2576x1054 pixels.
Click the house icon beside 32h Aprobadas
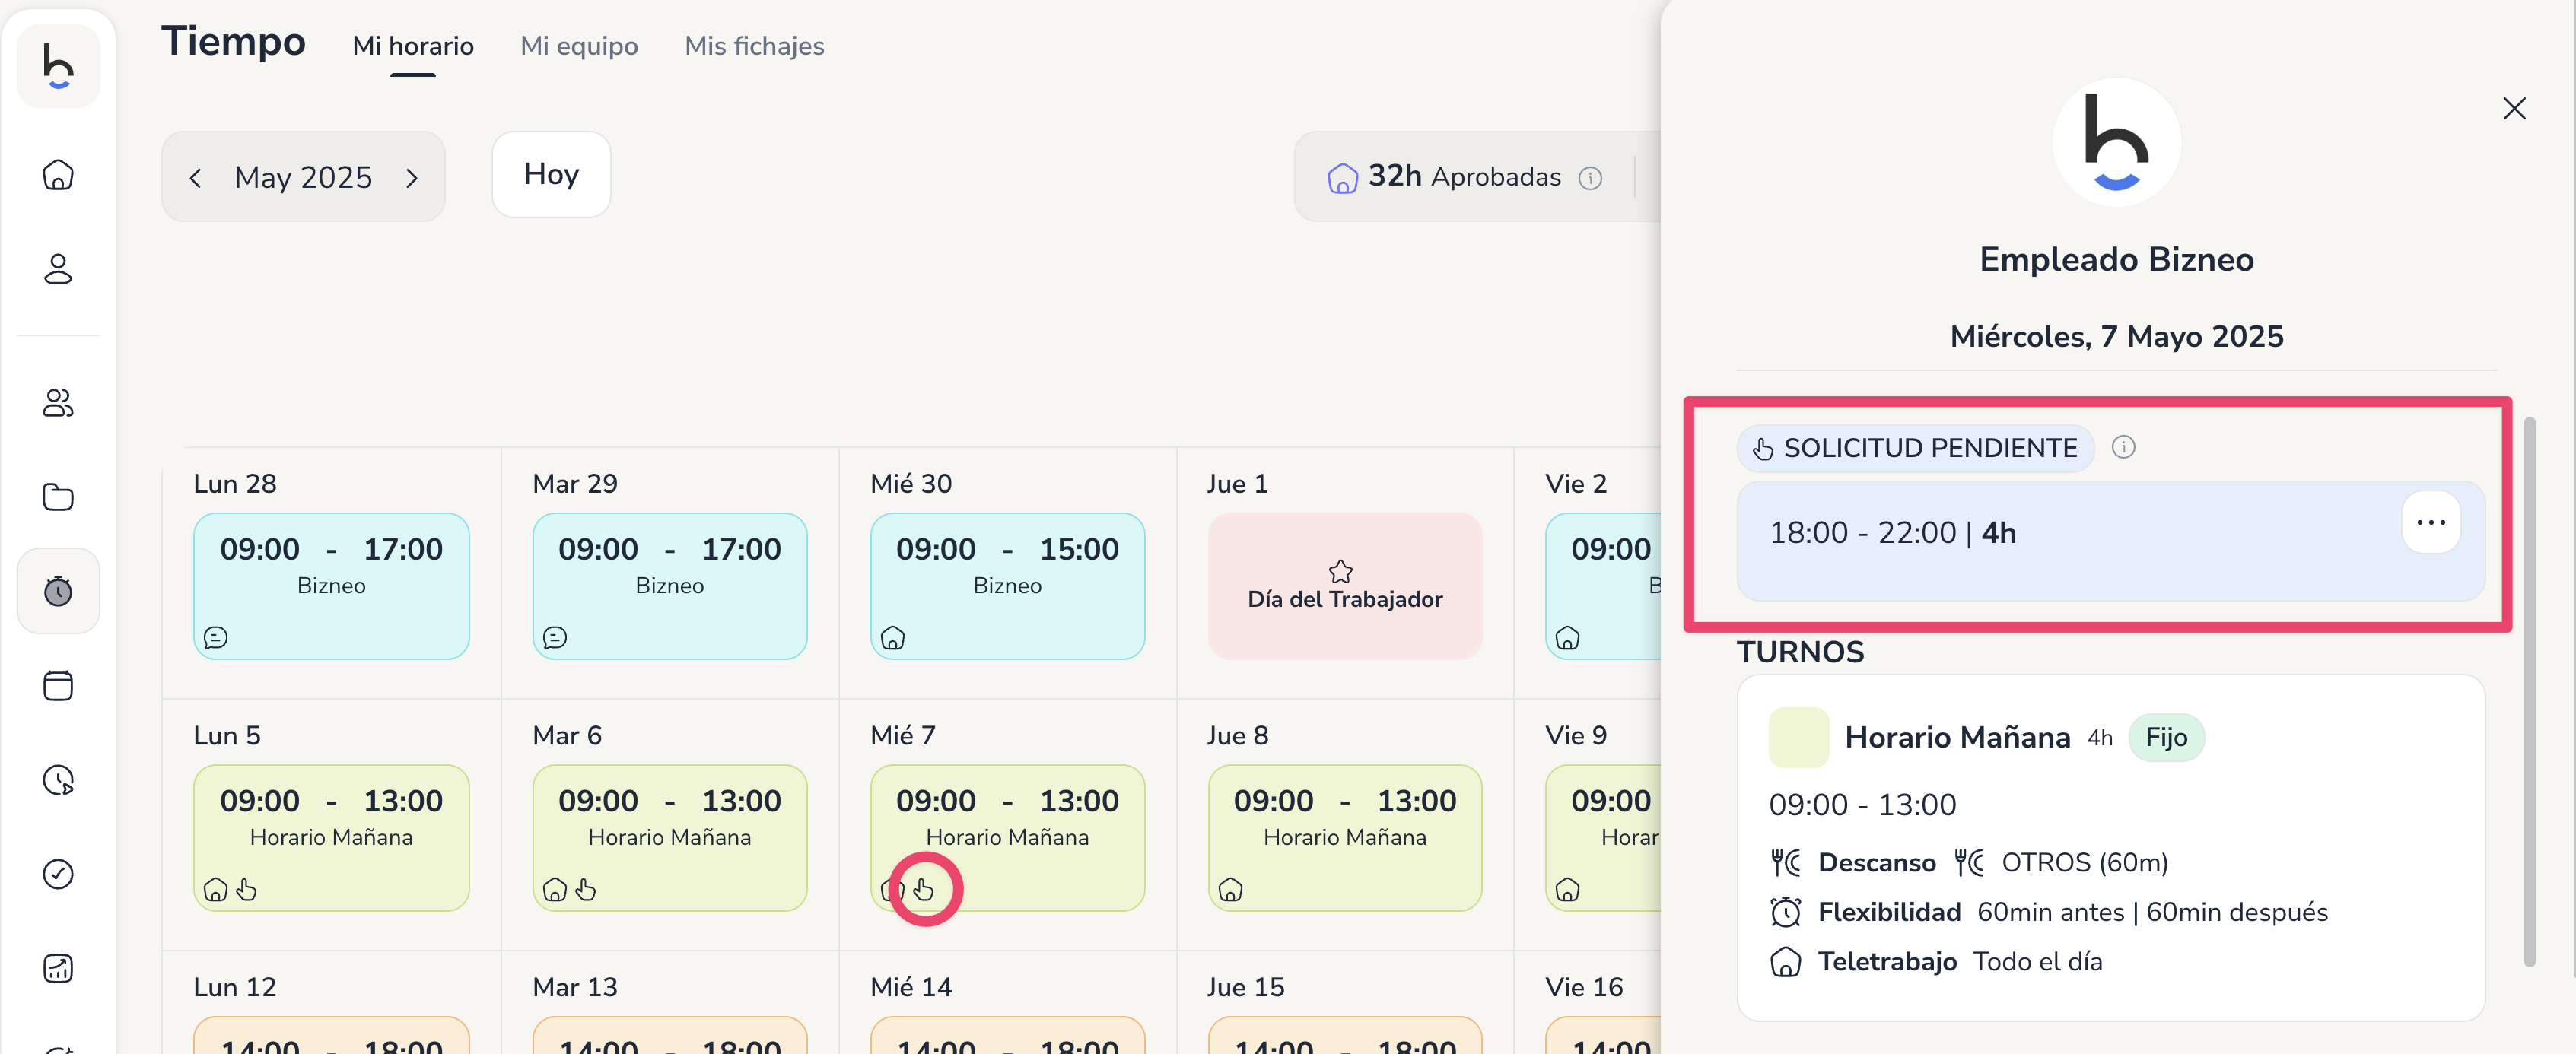tap(1342, 178)
